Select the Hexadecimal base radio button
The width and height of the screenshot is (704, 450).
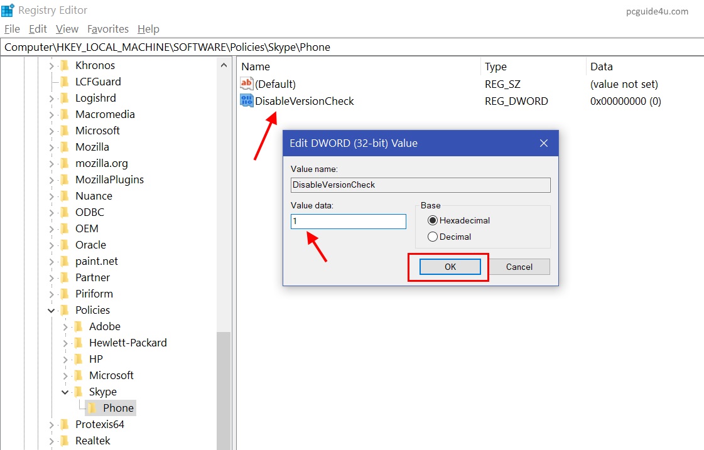click(432, 220)
